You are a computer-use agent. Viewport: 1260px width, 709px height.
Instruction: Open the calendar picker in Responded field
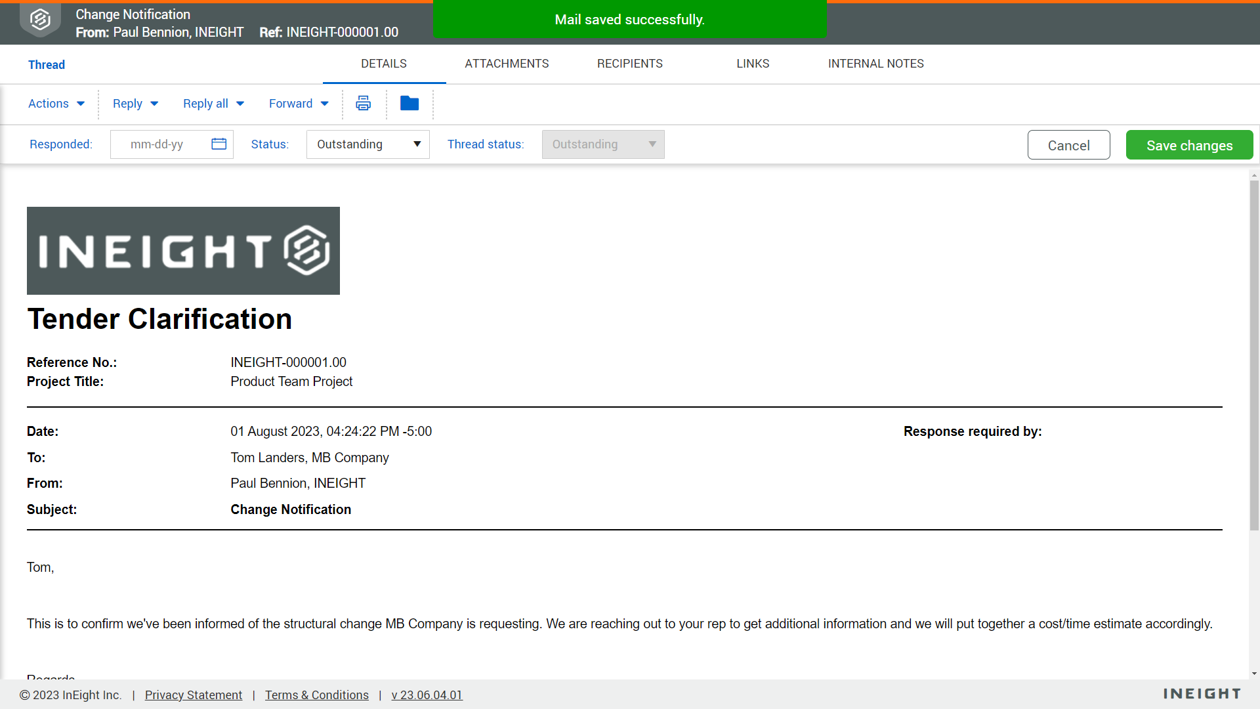(x=219, y=144)
